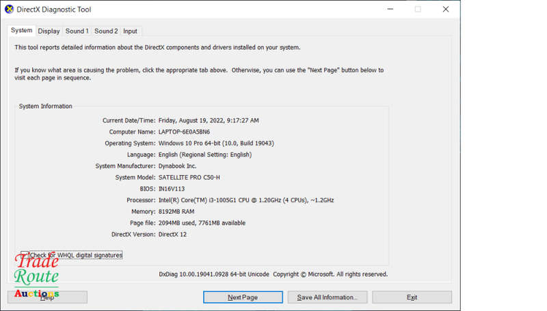Minimize the DirectX Diagnostic Tool window
Viewport: 547px width, 311px height.
tap(390, 10)
